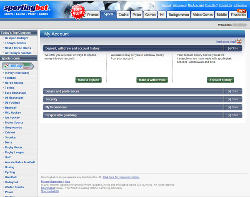Click the Make a withdrawal button

pyautogui.click(x=152, y=80)
